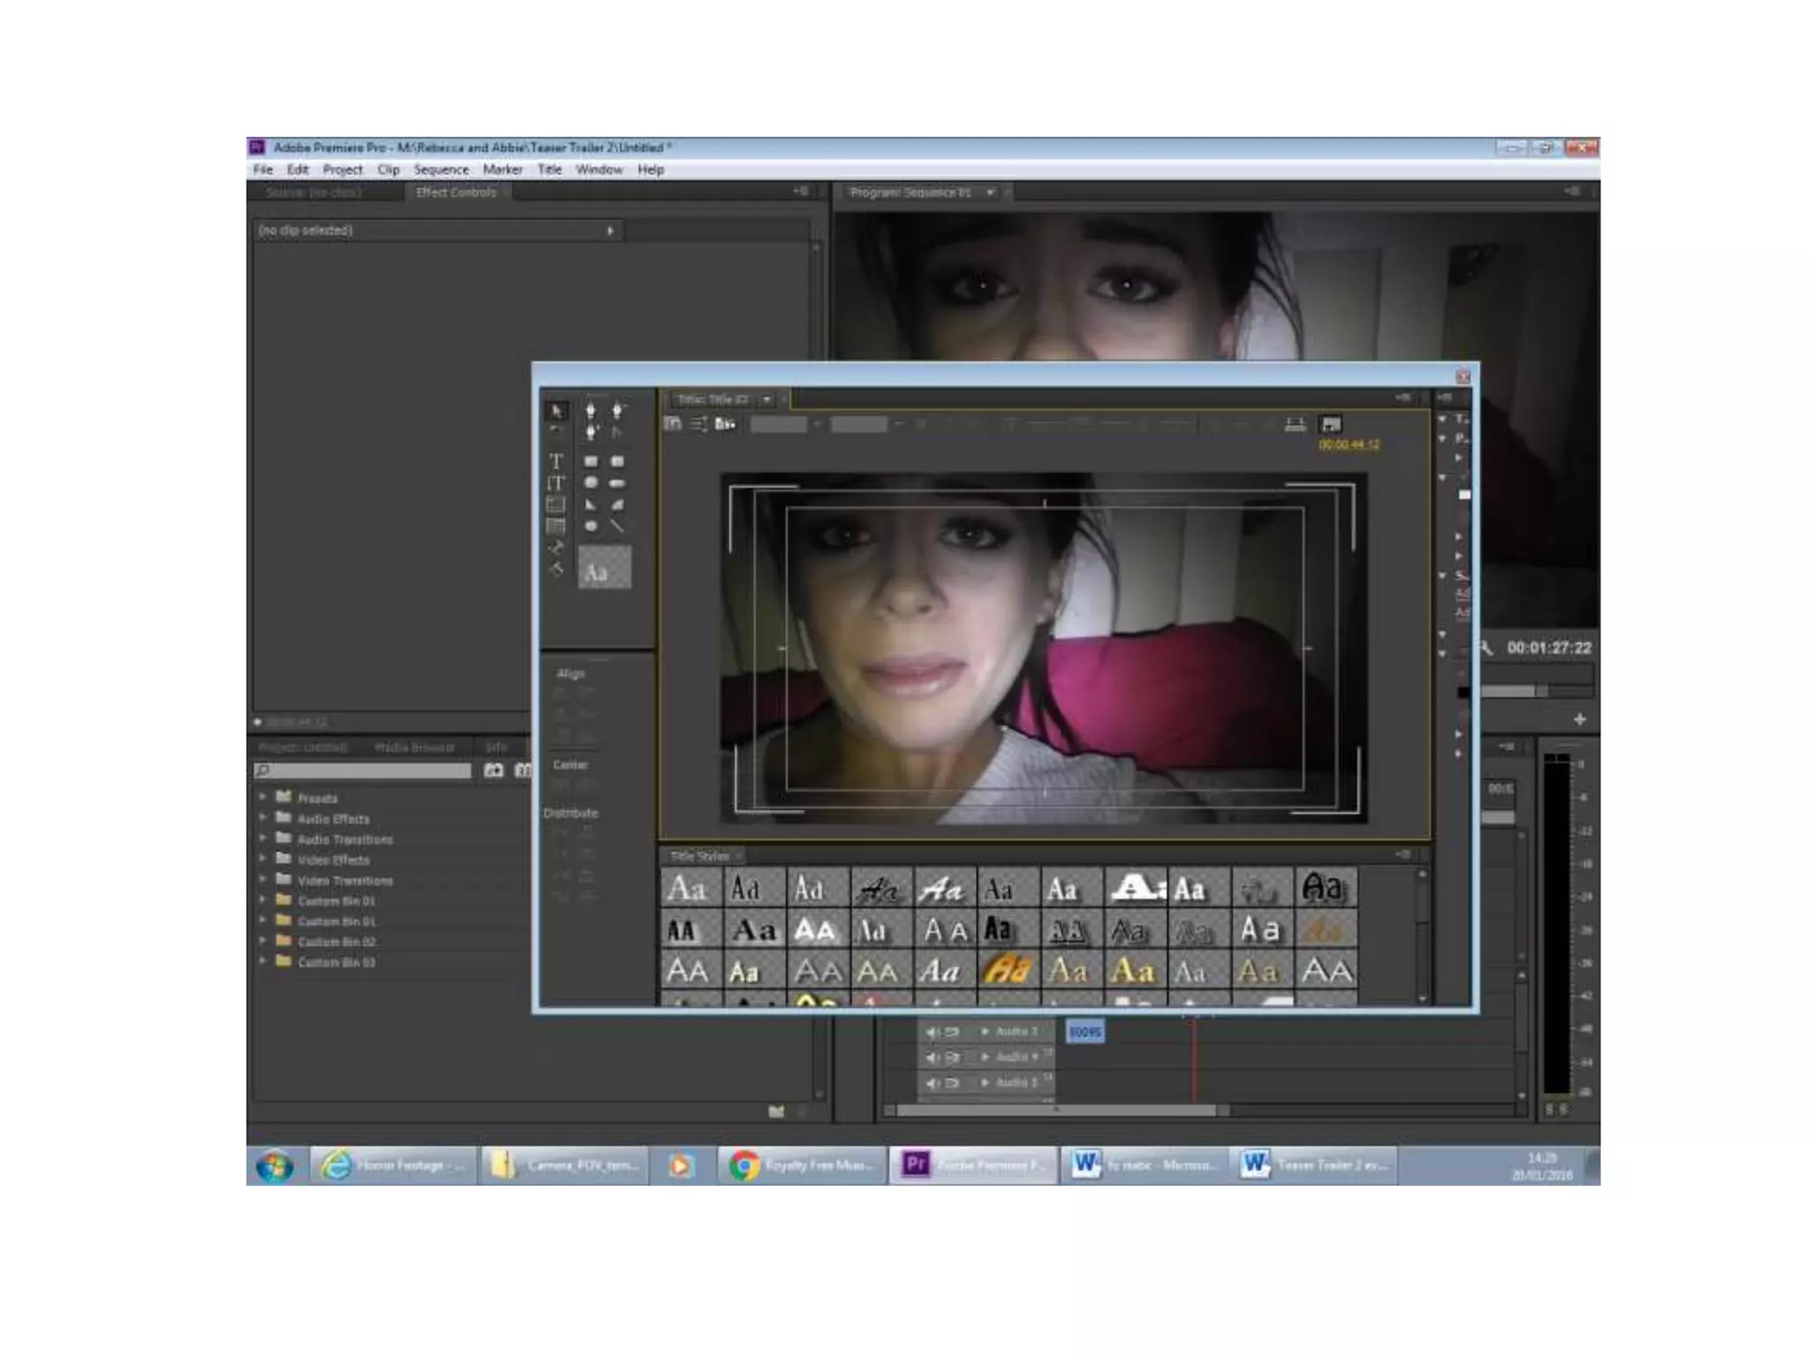1810x1357 pixels.
Task: Select the horizontal Type tool
Action: (x=556, y=461)
